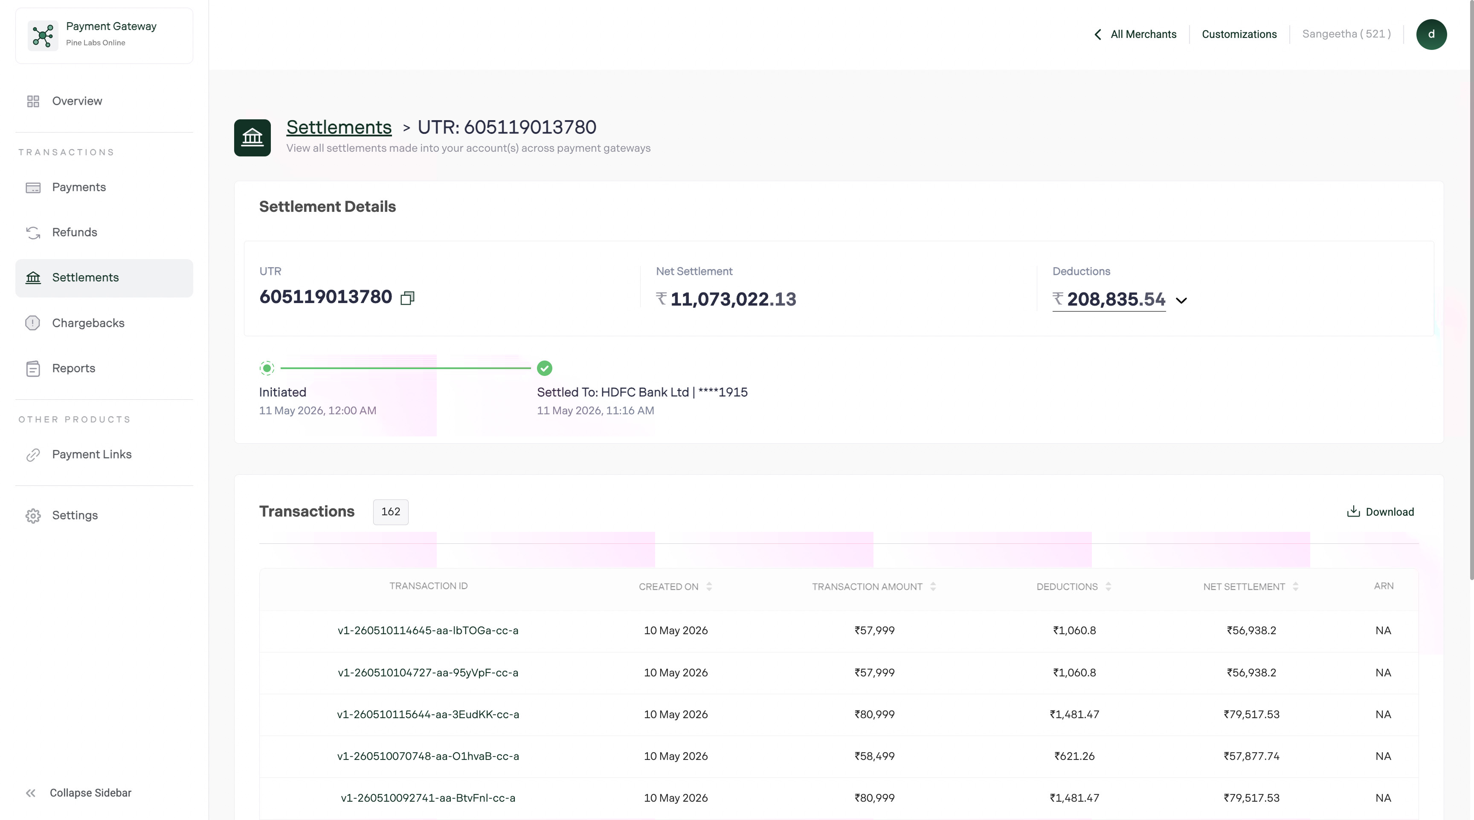This screenshot has height=820, width=1474.
Task: Copy the UTR number using the copy icon
Action: click(407, 298)
